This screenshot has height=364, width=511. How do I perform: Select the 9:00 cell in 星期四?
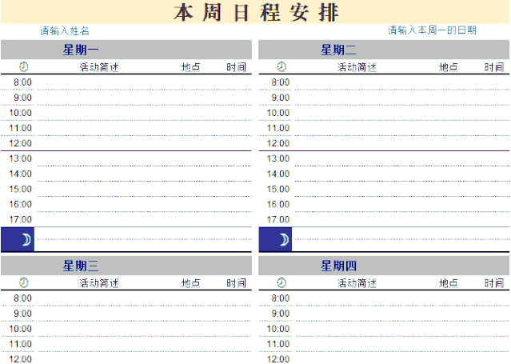pos(280,314)
